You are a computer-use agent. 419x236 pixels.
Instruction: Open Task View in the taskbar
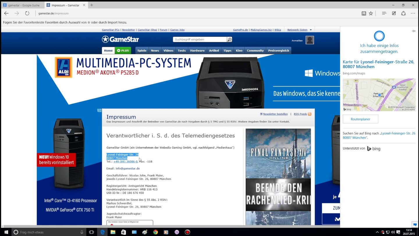coord(91,232)
